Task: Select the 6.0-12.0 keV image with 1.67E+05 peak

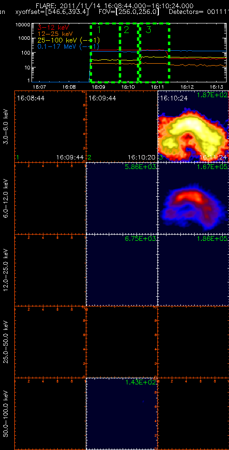Action: 193,198
